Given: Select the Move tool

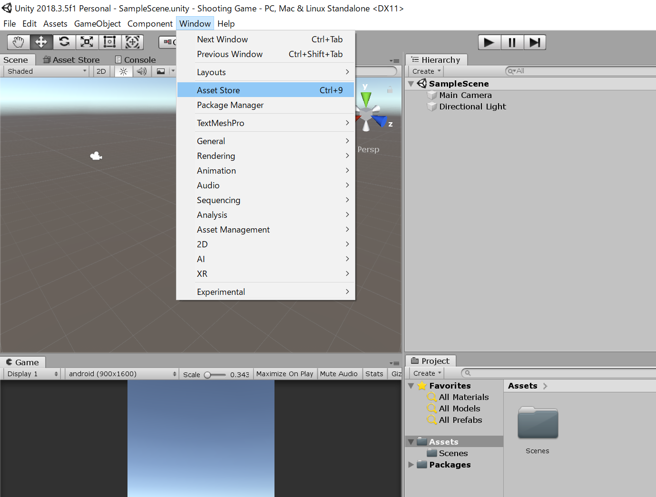Looking at the screenshot, I should click(41, 42).
